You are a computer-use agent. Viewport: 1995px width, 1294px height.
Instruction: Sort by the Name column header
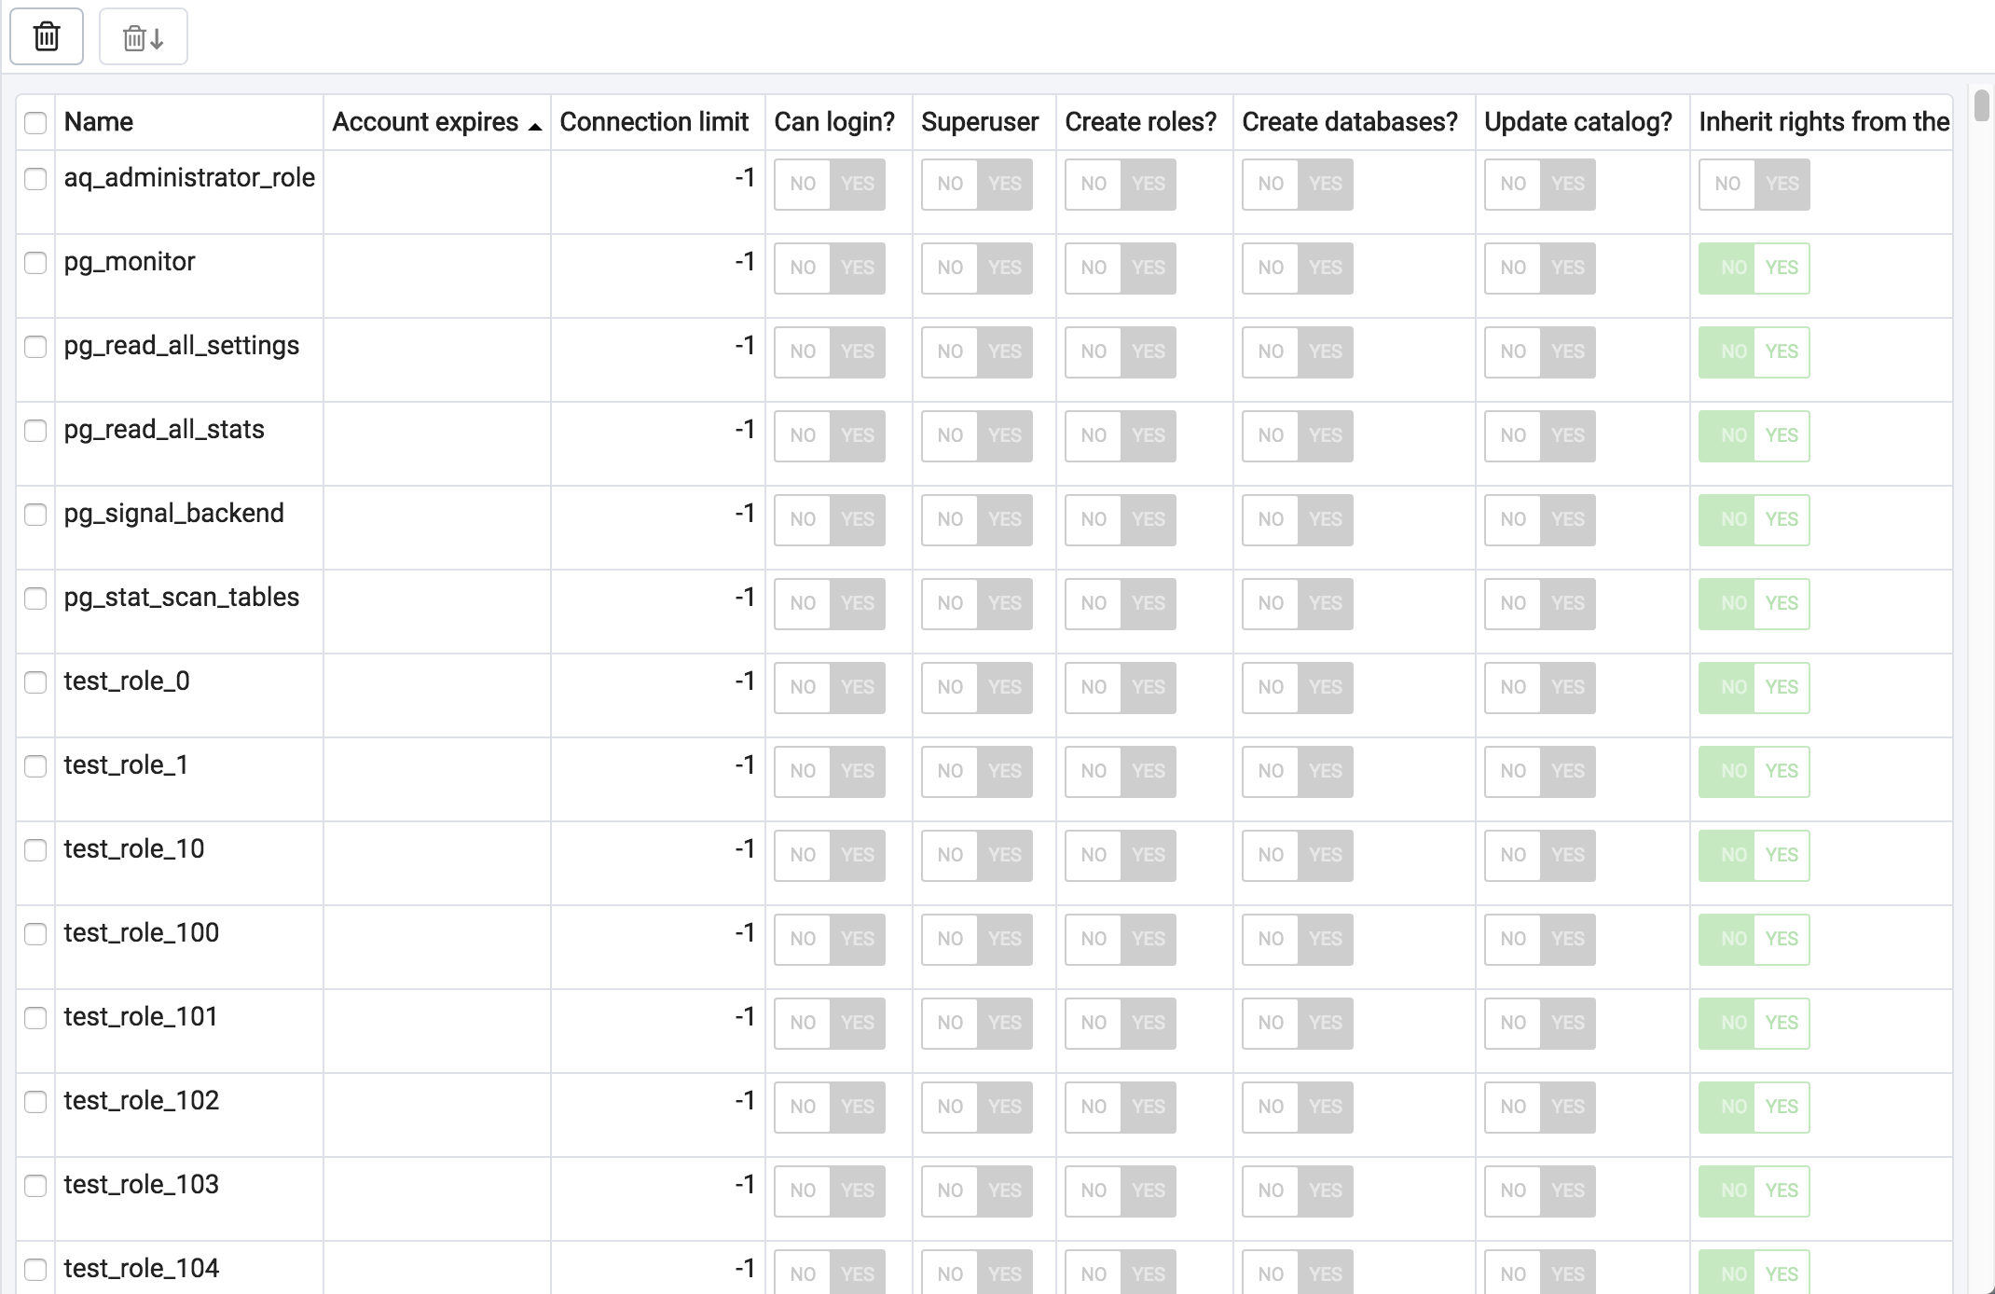pyautogui.click(x=99, y=122)
